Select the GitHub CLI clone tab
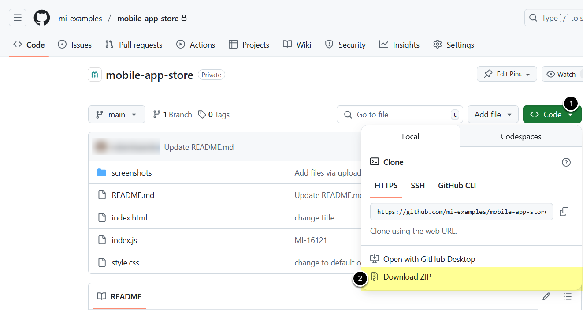Screen dimensions: 583x310 point(457,186)
